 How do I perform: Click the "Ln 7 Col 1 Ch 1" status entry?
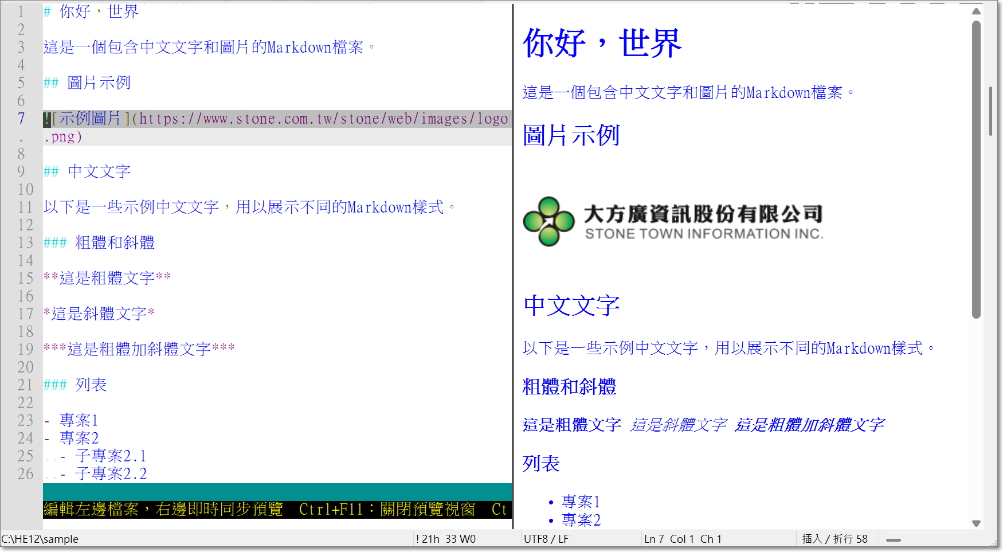tap(683, 539)
